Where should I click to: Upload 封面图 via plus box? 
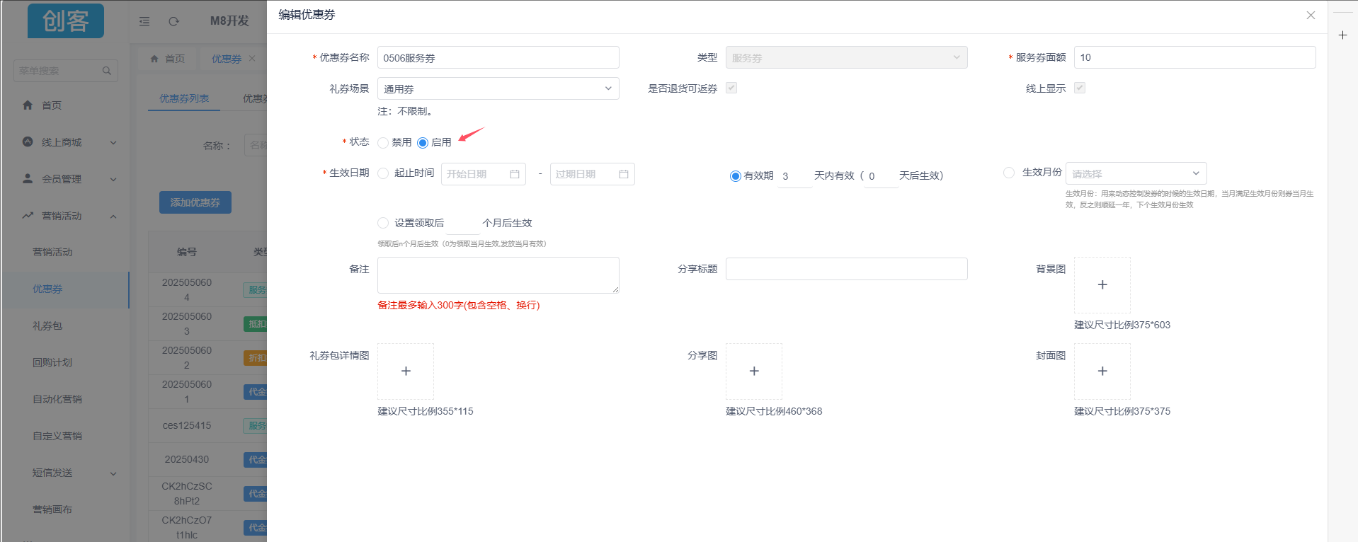click(1102, 371)
